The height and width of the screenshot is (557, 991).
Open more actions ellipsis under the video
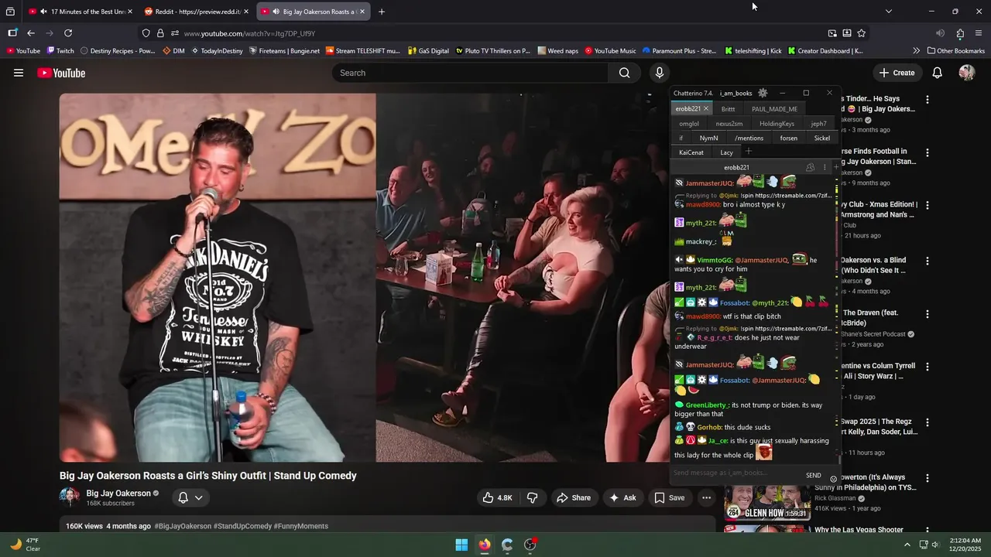[706, 497]
